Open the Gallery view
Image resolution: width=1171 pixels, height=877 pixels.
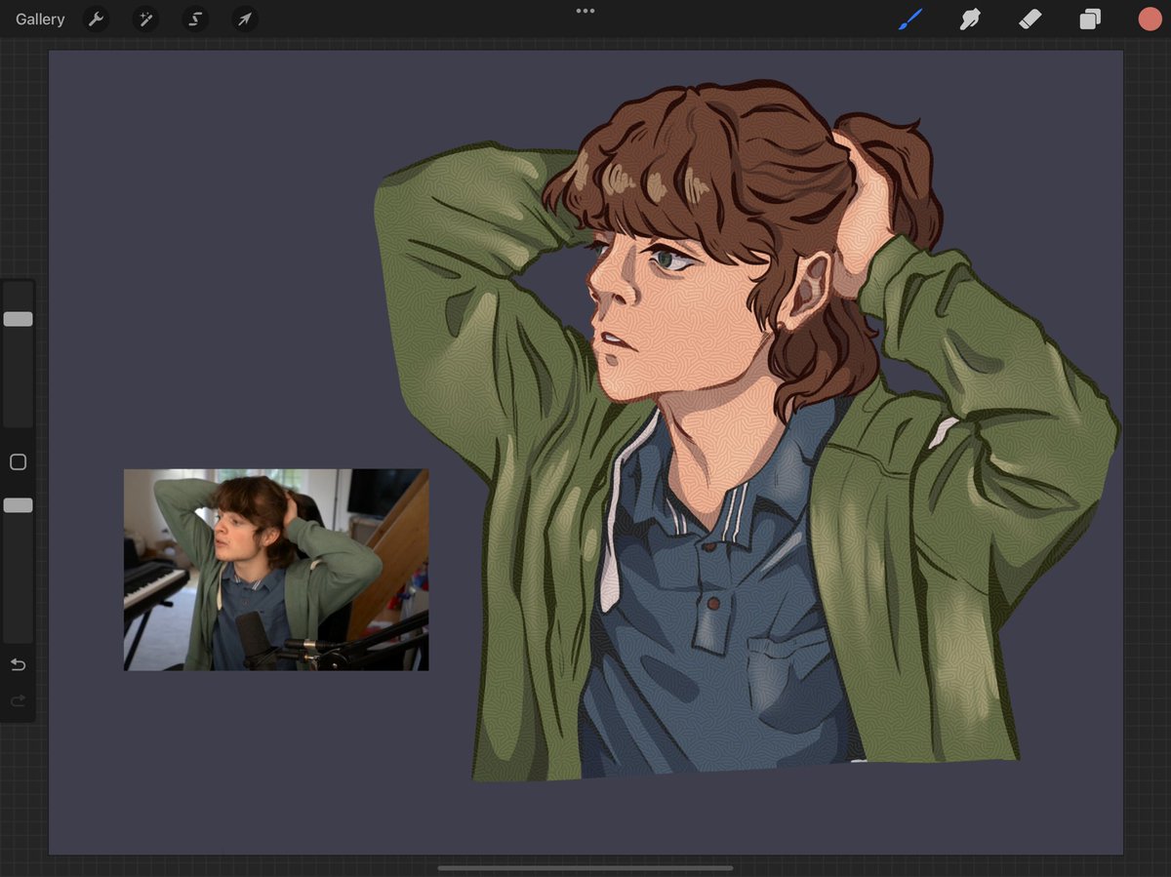pos(40,19)
